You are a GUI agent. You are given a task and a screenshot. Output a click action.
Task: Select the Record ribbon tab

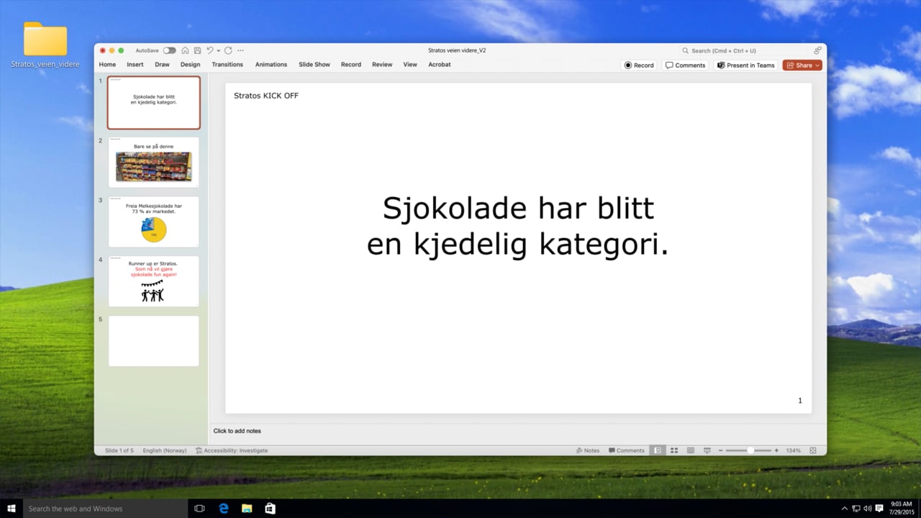pos(351,65)
